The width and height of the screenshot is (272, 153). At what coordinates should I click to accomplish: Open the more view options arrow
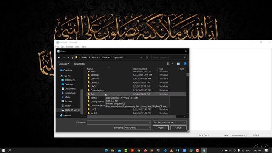pos(173,64)
